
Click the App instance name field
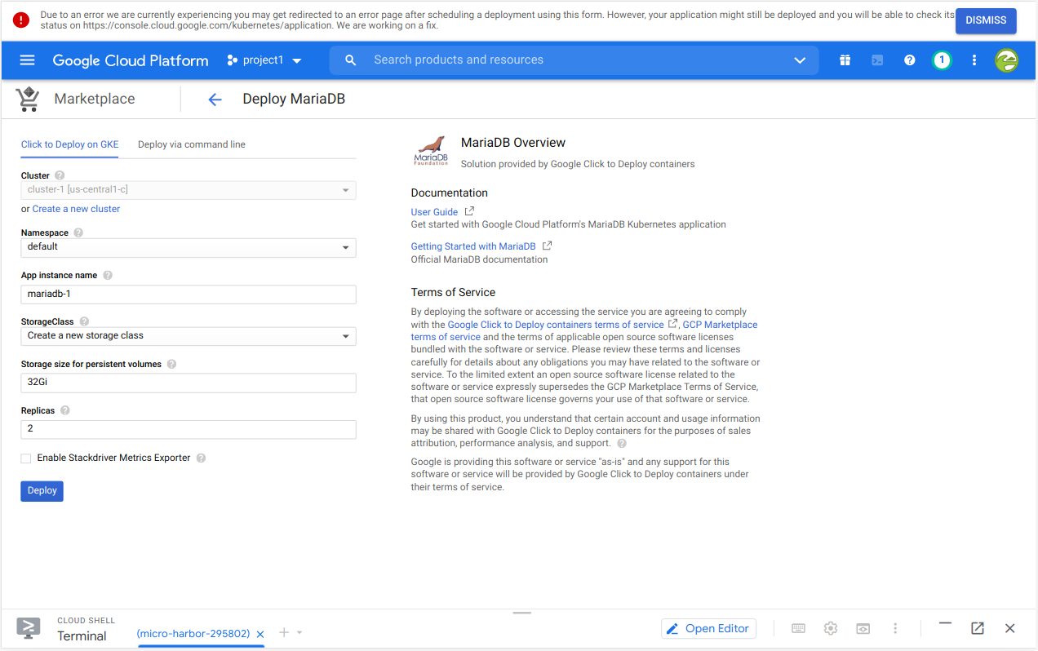[189, 294]
